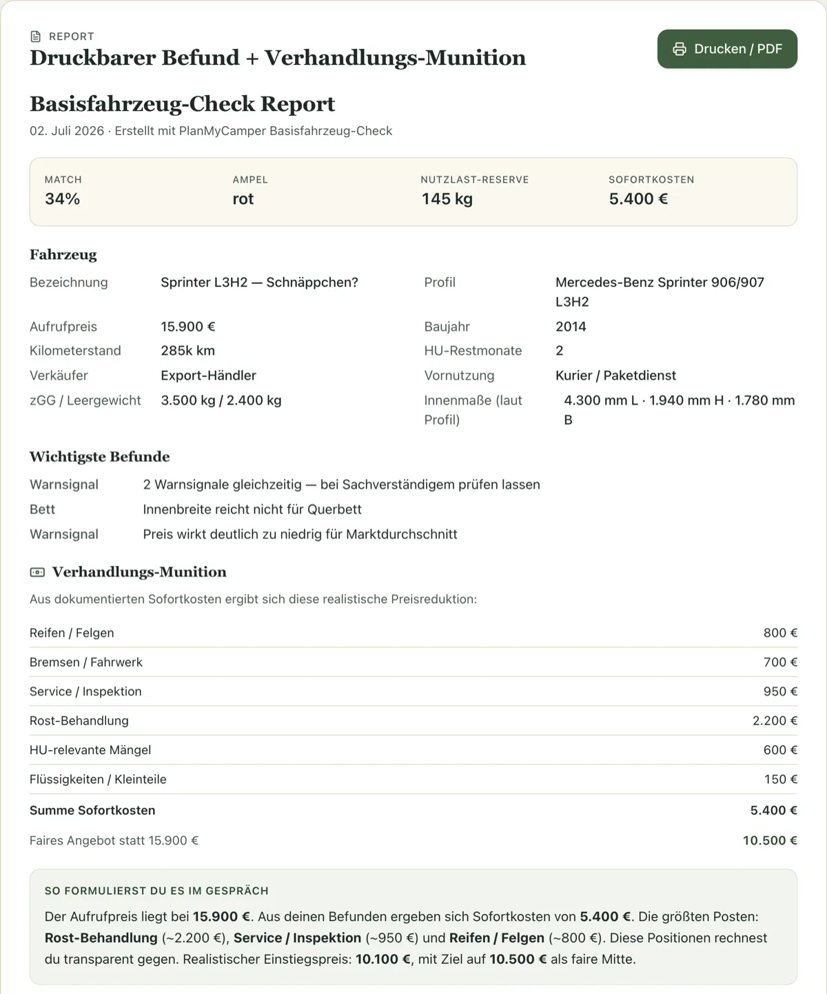Click the Aufrufpreis value 15.900 €
The image size is (827, 994).
pyautogui.click(x=188, y=327)
